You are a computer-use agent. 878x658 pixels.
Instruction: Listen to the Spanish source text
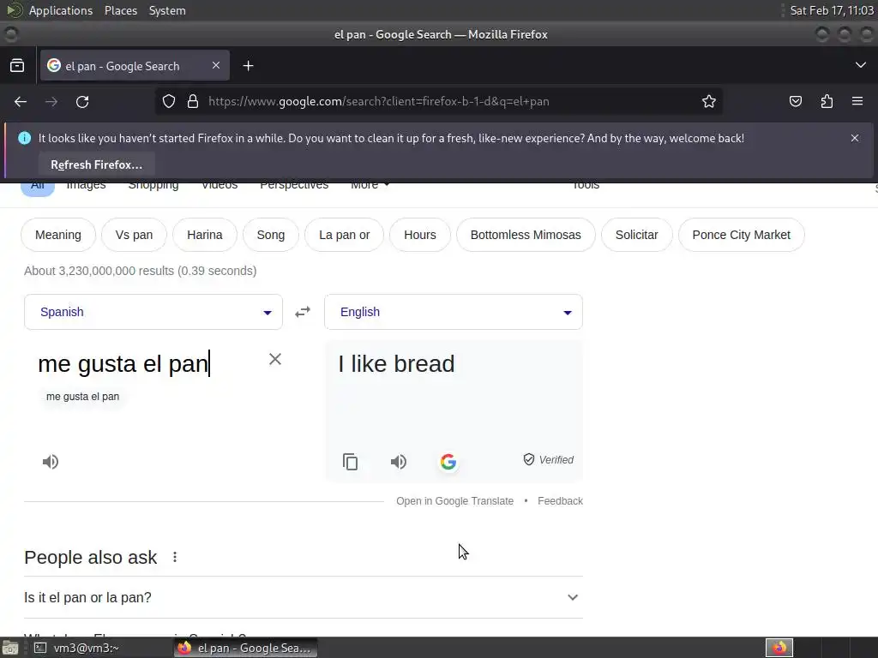(51, 462)
